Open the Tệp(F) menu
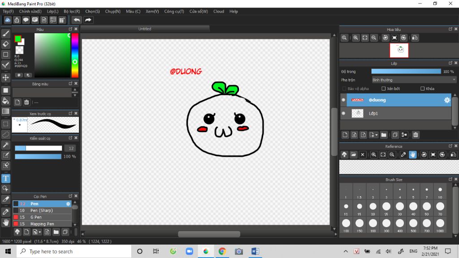Screen dimensions: 459x258 [8, 11]
